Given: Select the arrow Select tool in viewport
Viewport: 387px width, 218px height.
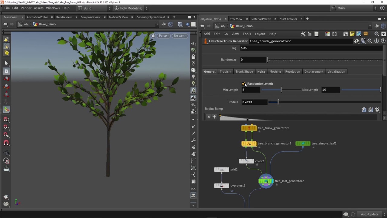Looking at the screenshot, I should (6, 63).
